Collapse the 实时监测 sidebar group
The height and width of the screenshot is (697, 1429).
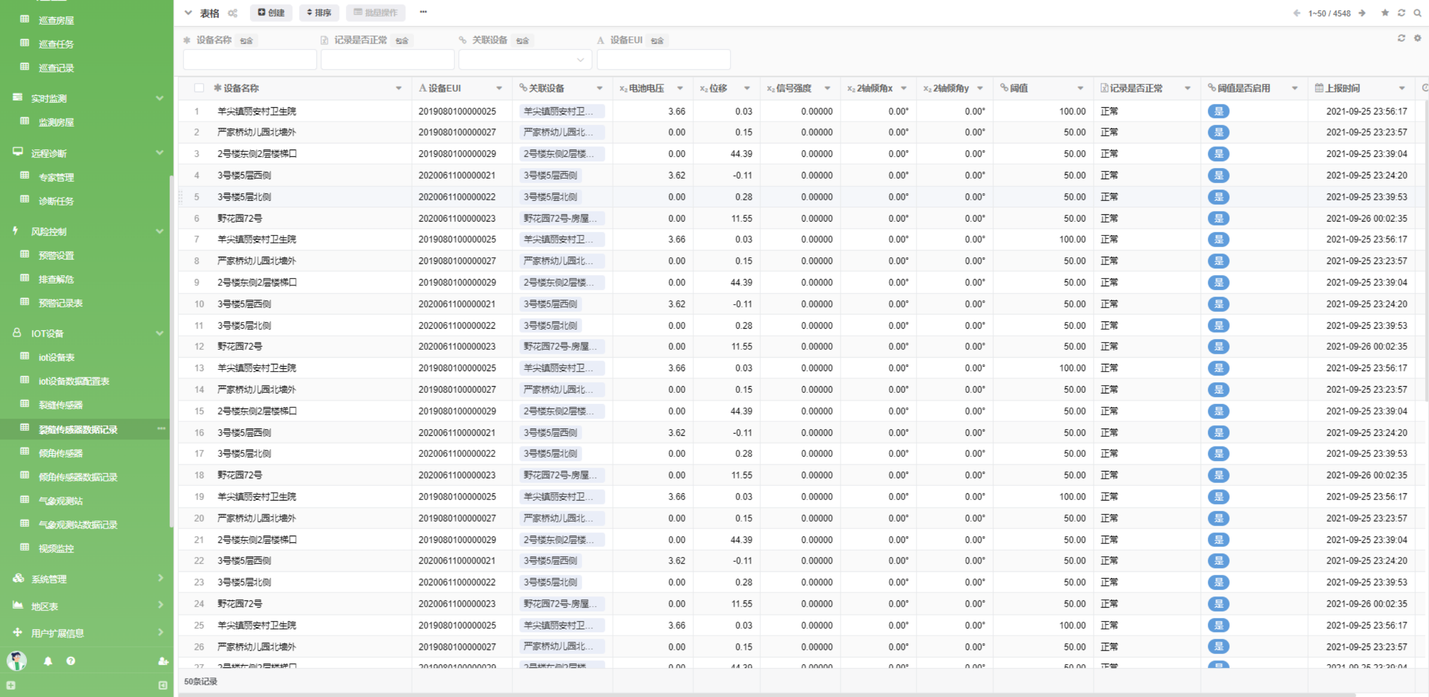point(160,98)
